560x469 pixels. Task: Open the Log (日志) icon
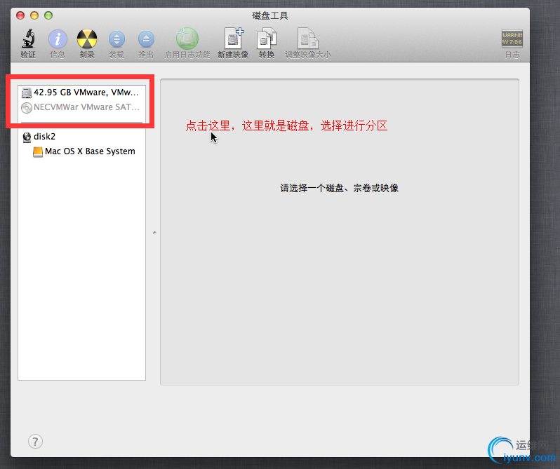pos(512,39)
